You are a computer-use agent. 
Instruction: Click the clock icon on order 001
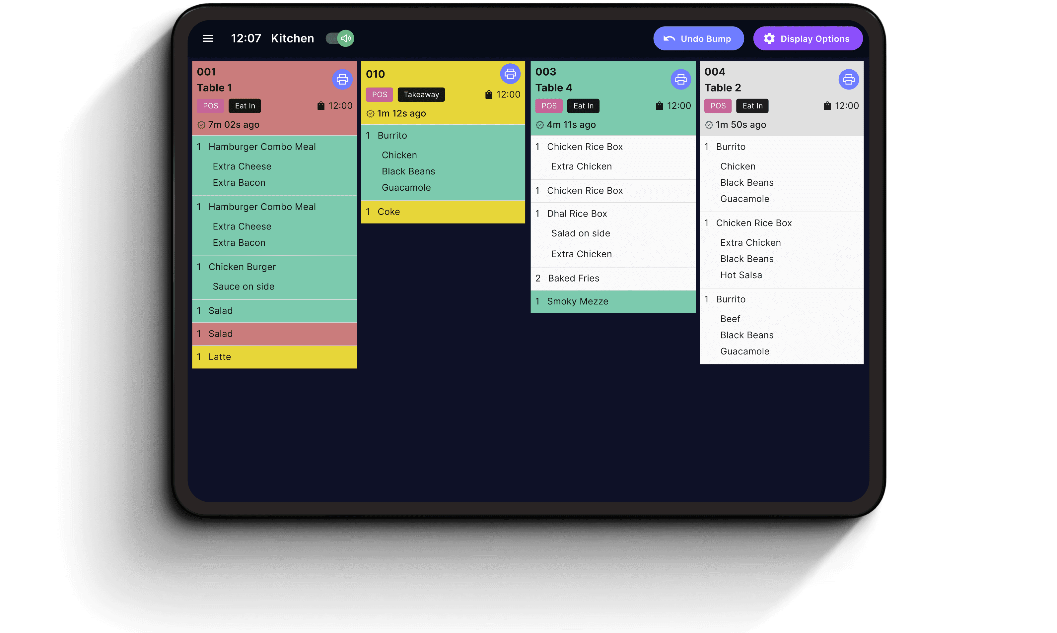coord(201,125)
